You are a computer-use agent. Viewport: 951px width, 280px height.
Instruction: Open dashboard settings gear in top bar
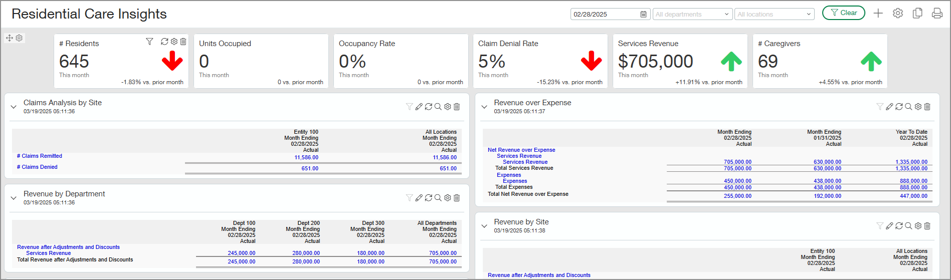coord(898,14)
